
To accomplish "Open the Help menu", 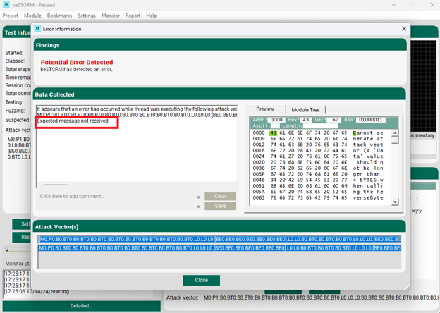I will coord(151,16).
